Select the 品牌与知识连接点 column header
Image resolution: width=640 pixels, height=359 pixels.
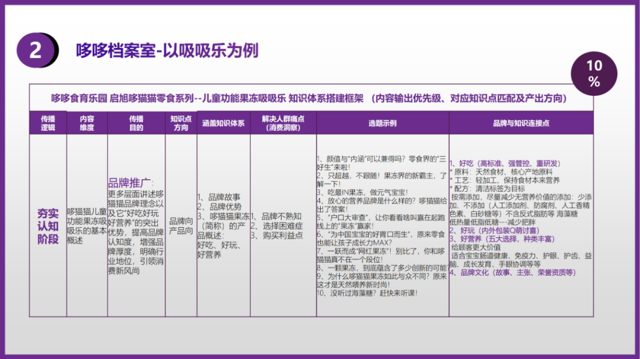click(521, 123)
